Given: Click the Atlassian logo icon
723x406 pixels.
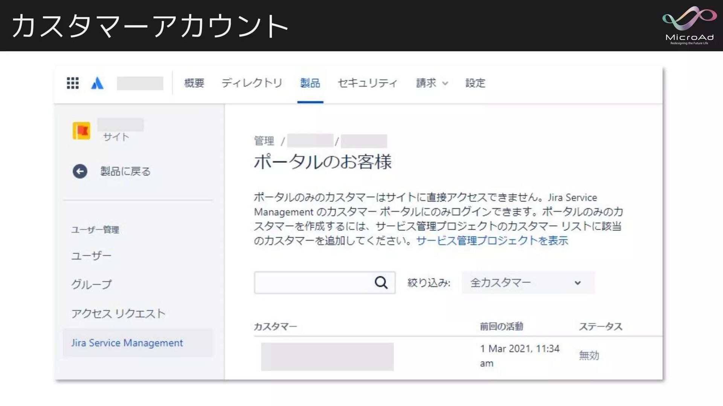Looking at the screenshot, I should (97, 83).
